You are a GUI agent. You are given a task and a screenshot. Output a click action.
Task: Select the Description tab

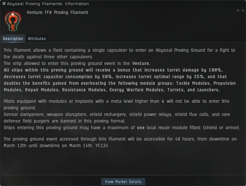(13, 39)
